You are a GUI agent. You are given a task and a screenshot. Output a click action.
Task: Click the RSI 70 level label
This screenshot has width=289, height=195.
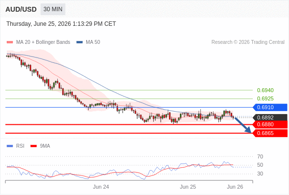coord(260,156)
